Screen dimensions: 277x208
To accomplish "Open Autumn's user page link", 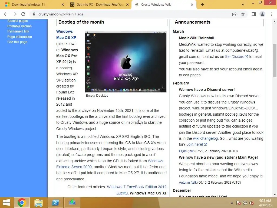I will point(184,183).
